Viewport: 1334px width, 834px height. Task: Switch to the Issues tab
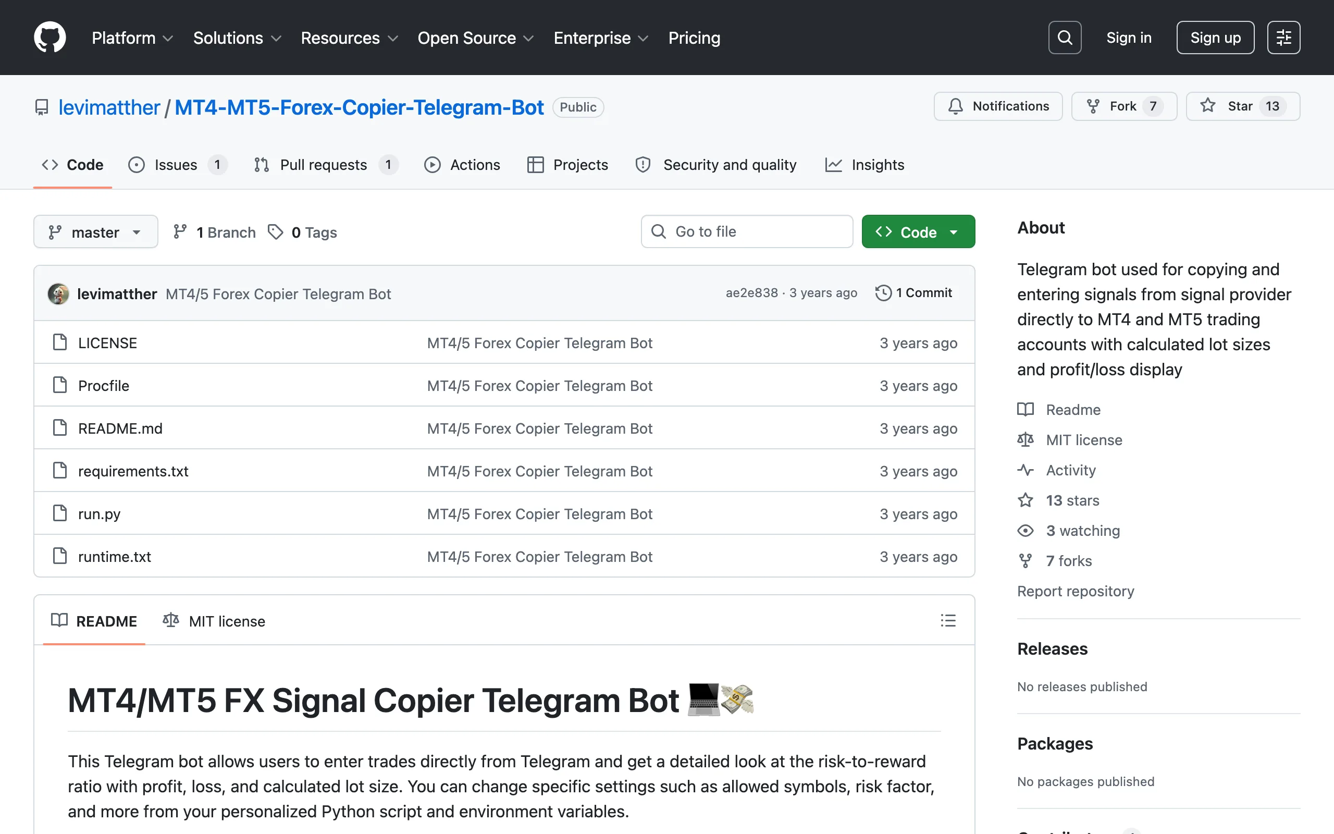click(178, 165)
